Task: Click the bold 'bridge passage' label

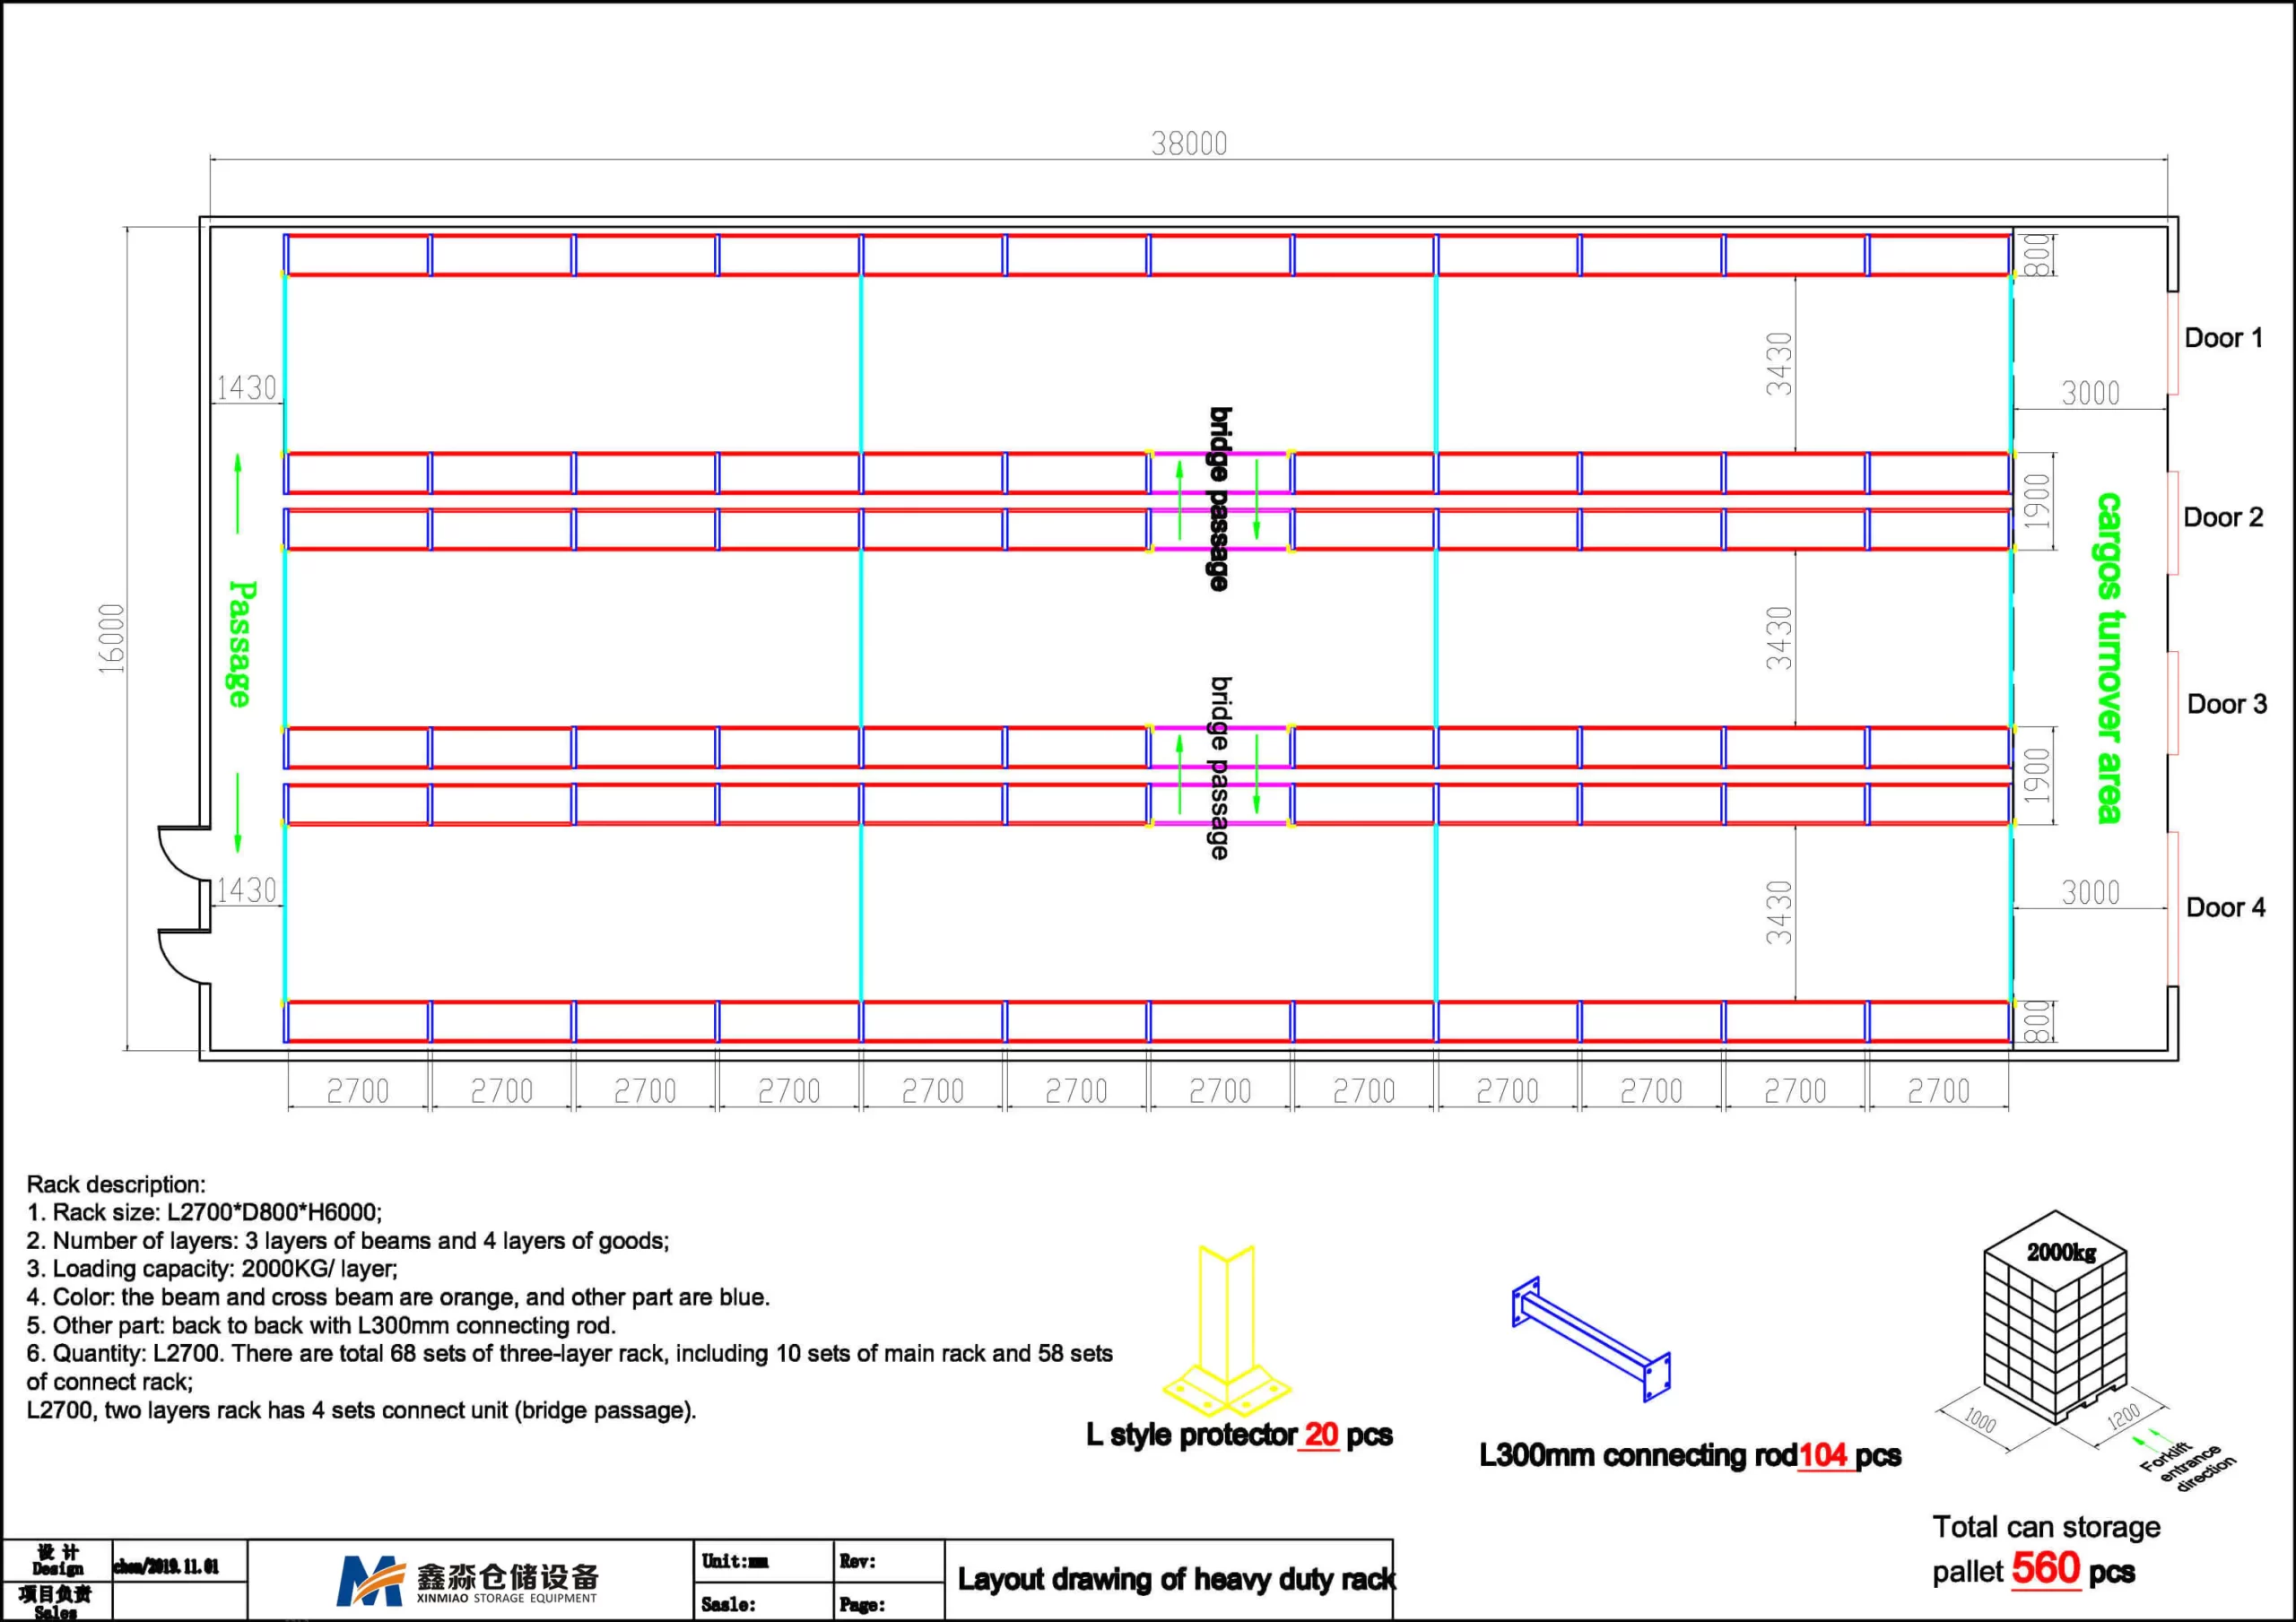Action: pyautogui.click(x=1220, y=499)
